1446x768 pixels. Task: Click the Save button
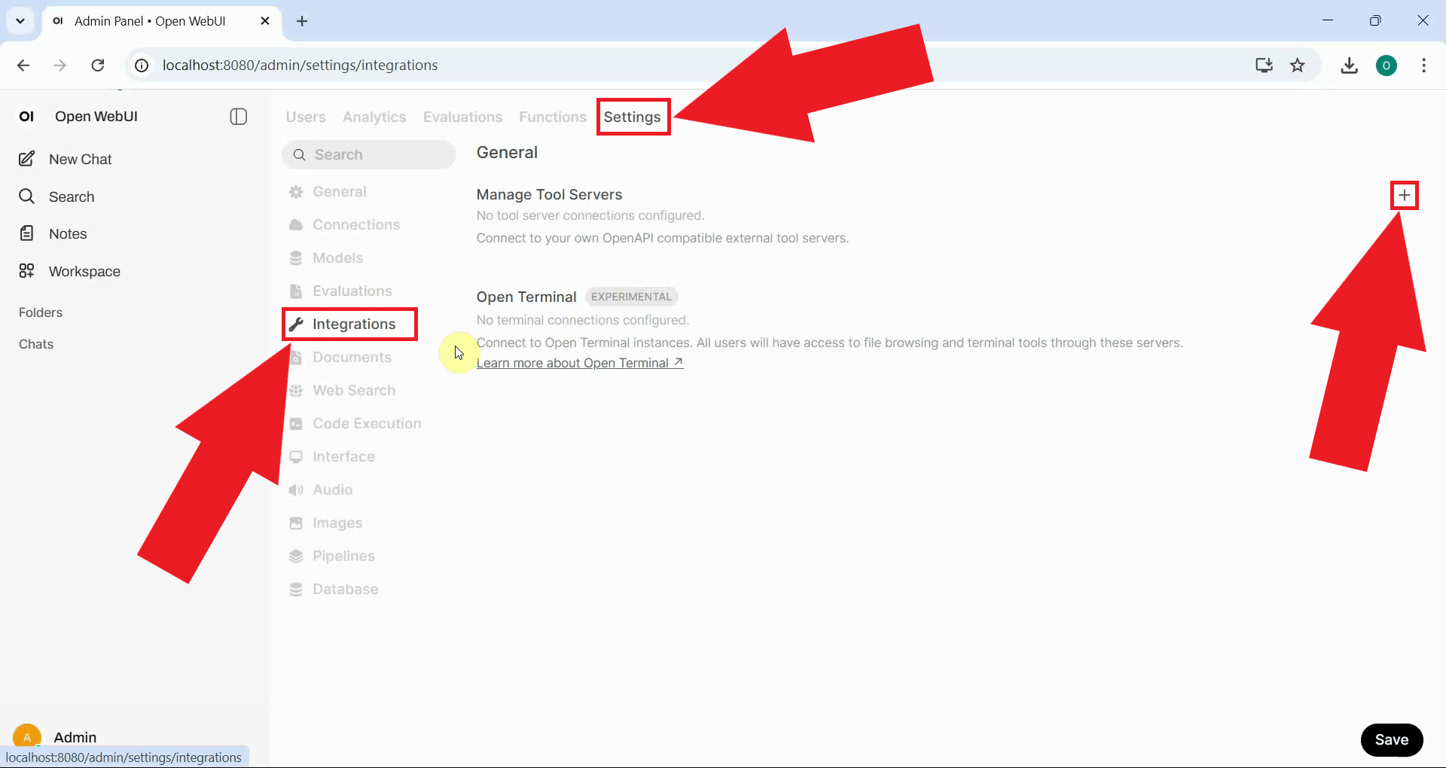click(x=1391, y=739)
